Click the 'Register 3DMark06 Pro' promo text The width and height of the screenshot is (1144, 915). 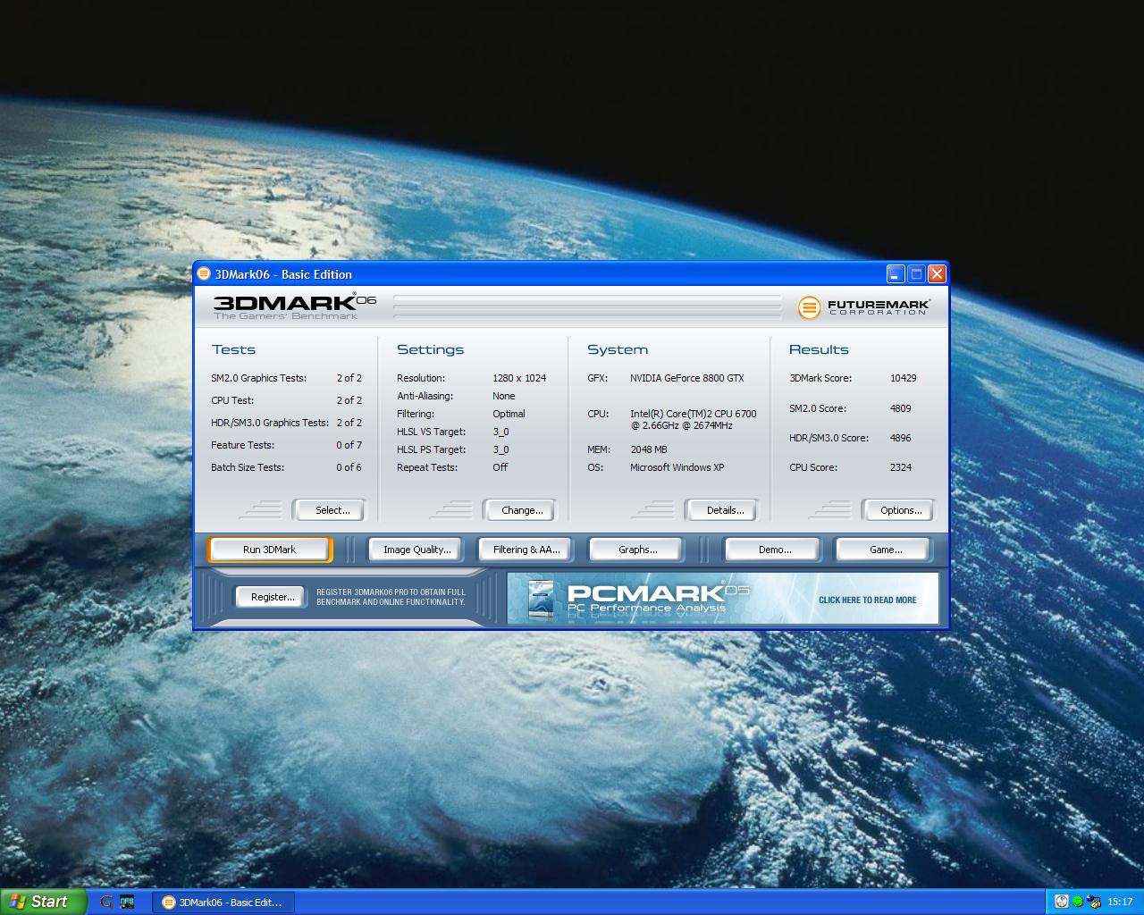[x=391, y=597]
